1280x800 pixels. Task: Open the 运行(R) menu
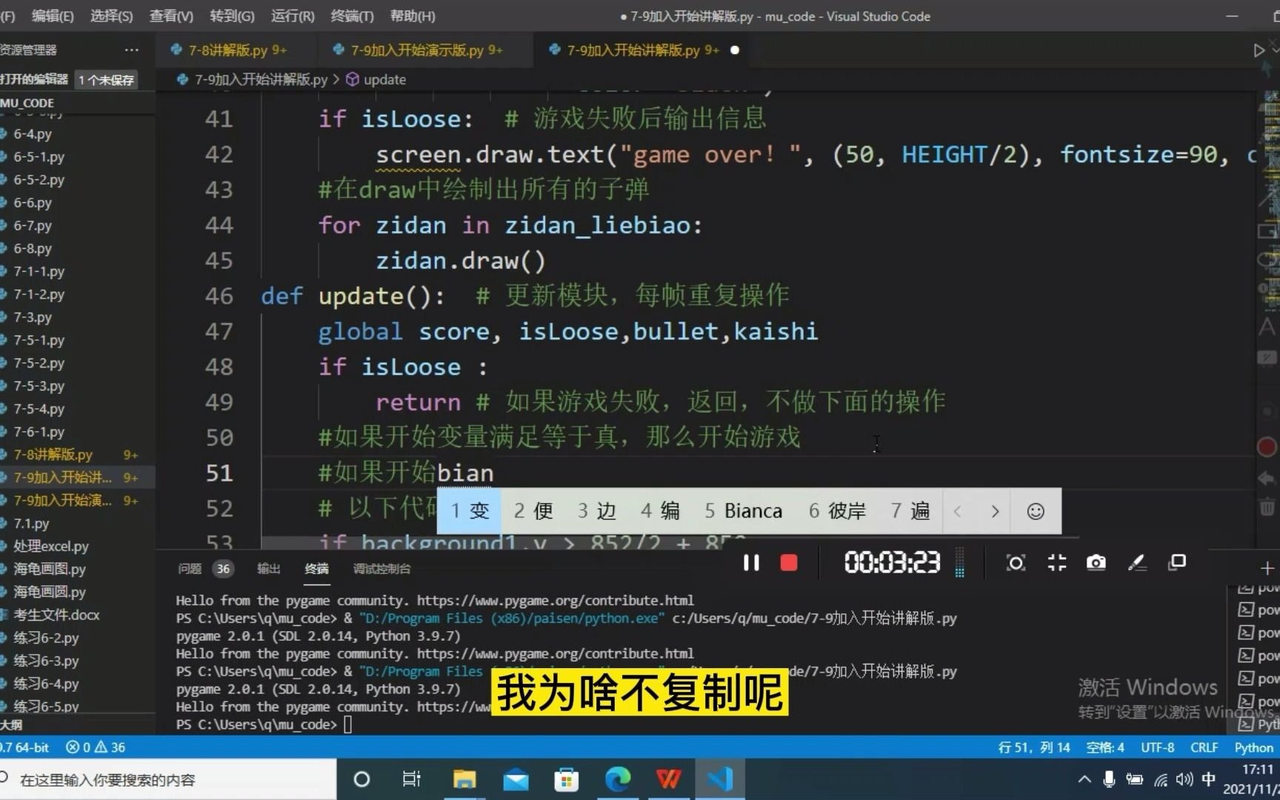click(x=292, y=16)
